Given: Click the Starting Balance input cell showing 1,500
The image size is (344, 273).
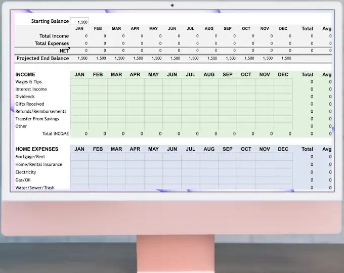Looking at the screenshot, I should (x=79, y=22).
